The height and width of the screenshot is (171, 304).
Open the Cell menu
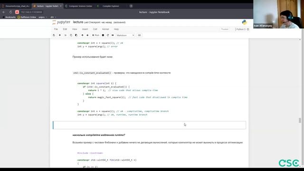coord(95,29)
